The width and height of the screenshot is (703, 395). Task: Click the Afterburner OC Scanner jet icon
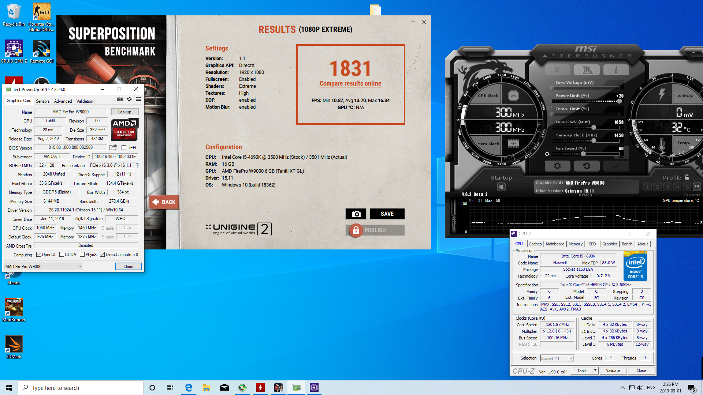coord(587,70)
